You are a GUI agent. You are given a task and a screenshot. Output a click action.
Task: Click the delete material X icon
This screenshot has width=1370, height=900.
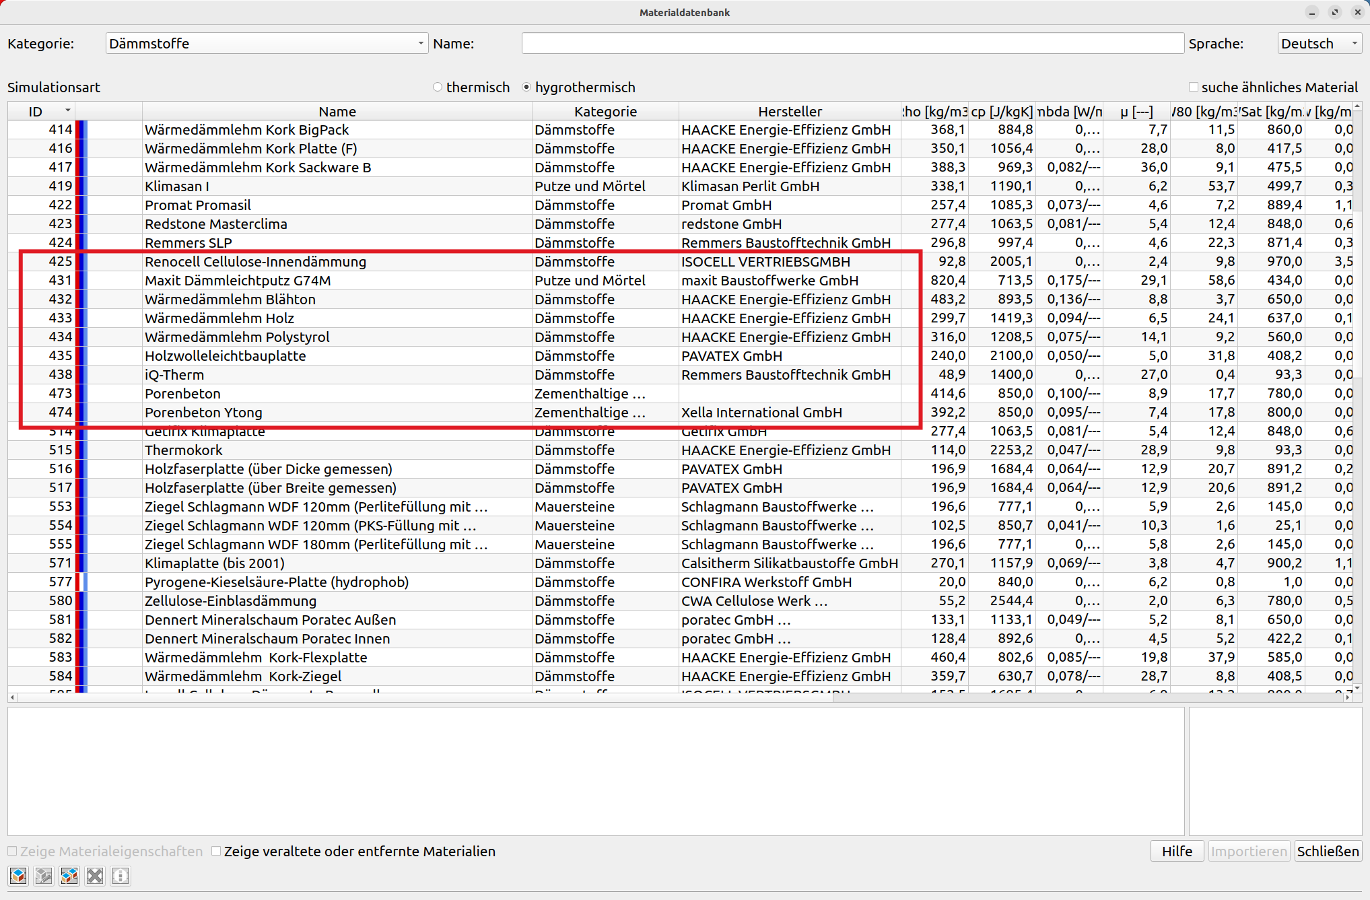(95, 875)
